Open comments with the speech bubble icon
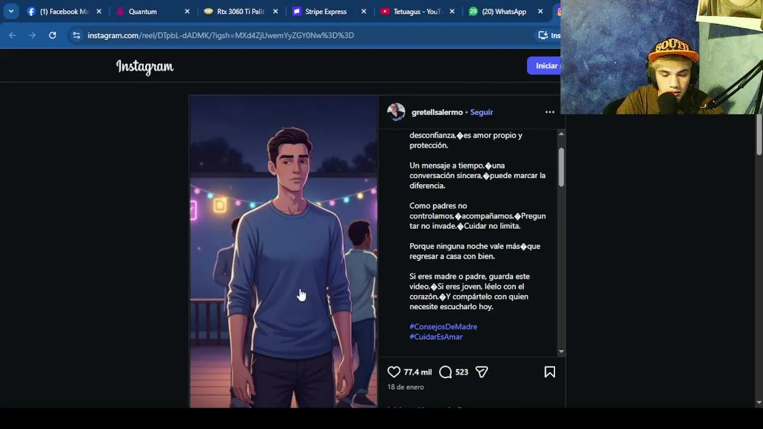This screenshot has height=429, width=763. pyautogui.click(x=445, y=372)
